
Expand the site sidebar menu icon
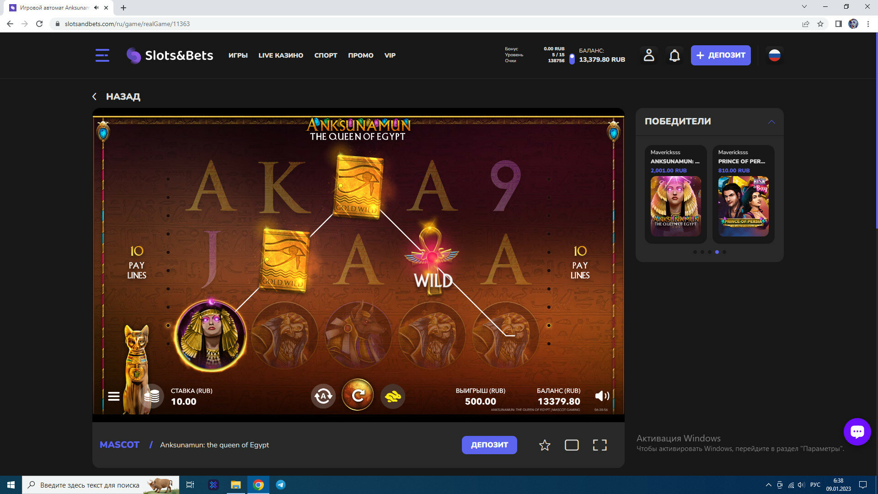[x=102, y=55]
